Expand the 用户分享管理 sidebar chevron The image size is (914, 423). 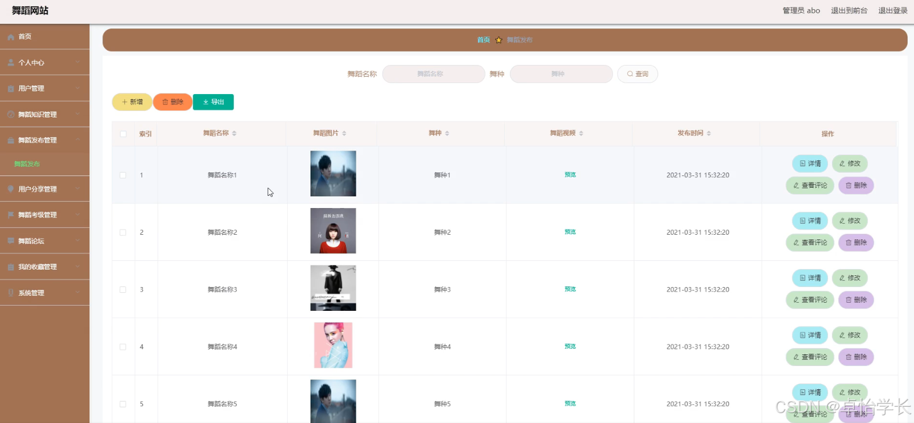pos(78,189)
